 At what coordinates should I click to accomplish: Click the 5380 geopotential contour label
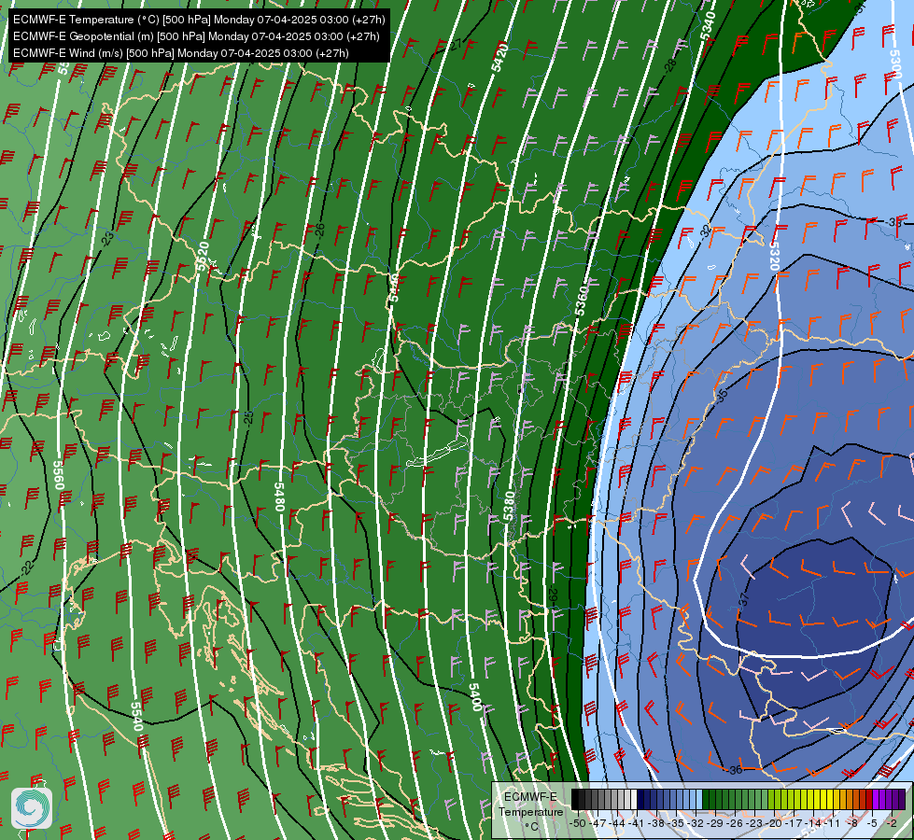[509, 507]
